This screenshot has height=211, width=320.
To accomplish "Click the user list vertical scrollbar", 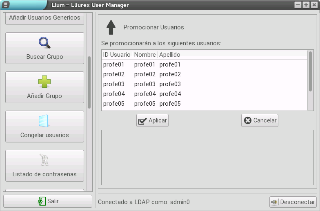I will pos(311,71).
